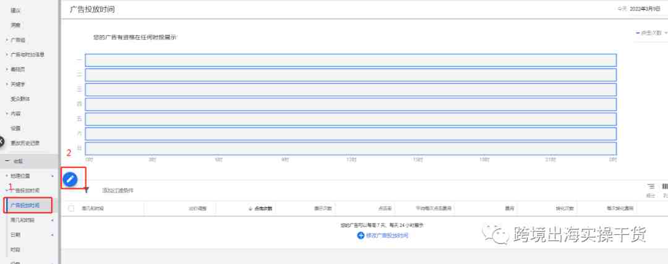Click the Sunday 日 schedule bar

(x=351, y=148)
